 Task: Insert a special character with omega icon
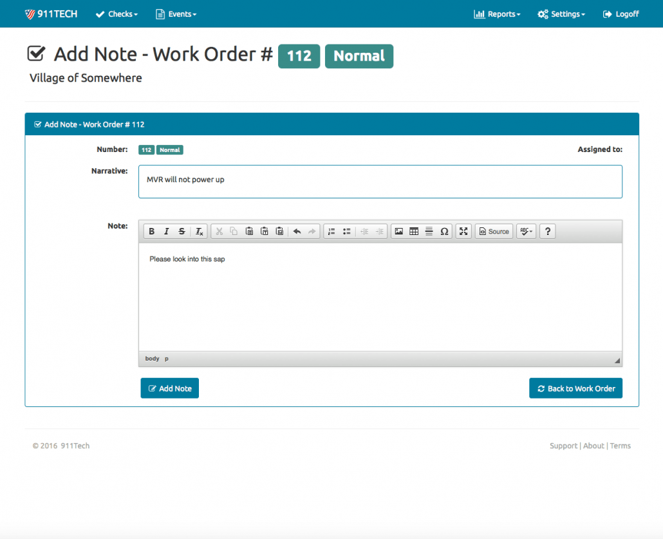tap(444, 232)
